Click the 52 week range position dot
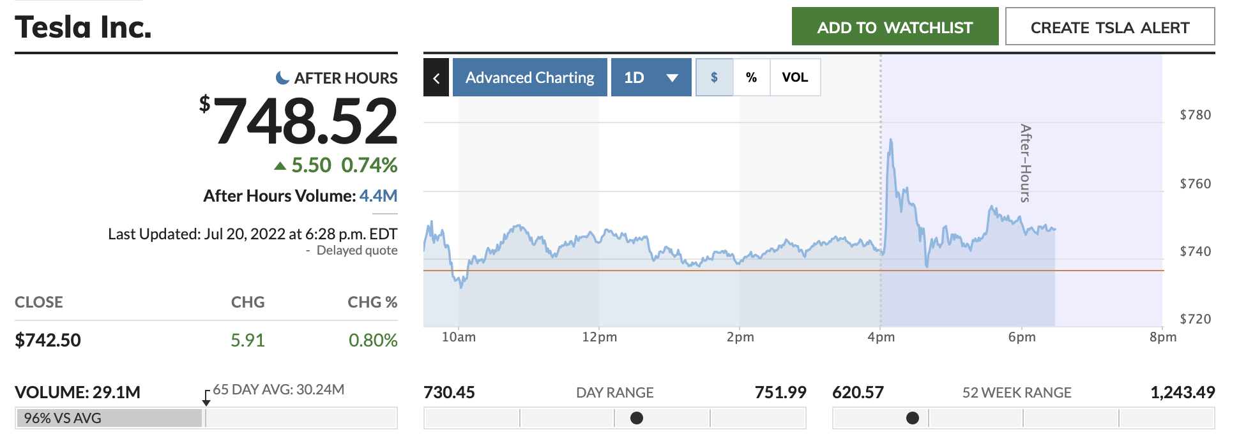Viewport: 1239px width, 448px height. tap(913, 418)
